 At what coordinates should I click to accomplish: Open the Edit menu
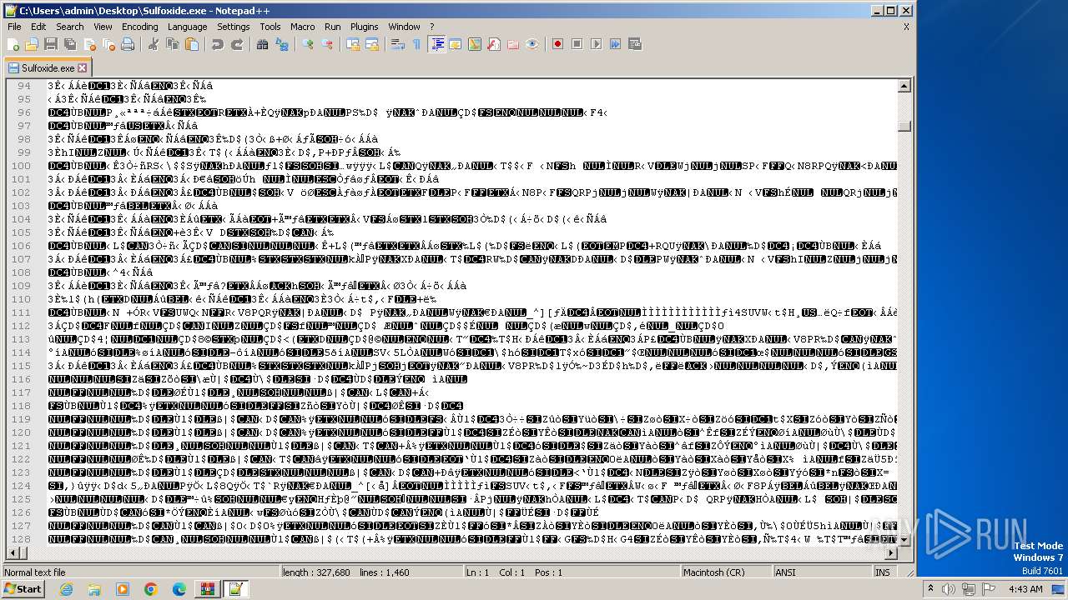click(x=38, y=27)
